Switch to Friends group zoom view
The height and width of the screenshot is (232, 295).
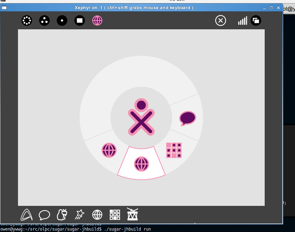pyautogui.click(x=44, y=20)
